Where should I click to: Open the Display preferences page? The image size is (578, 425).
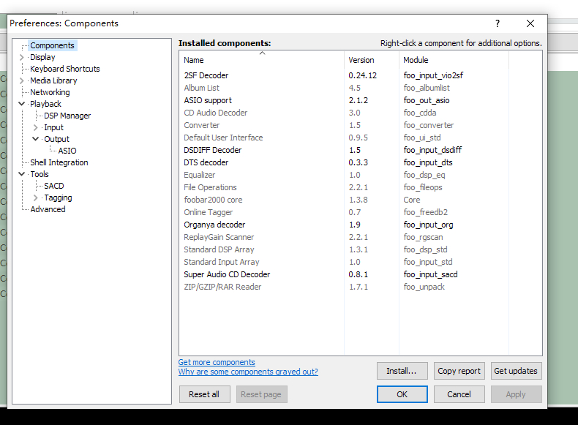tap(42, 57)
